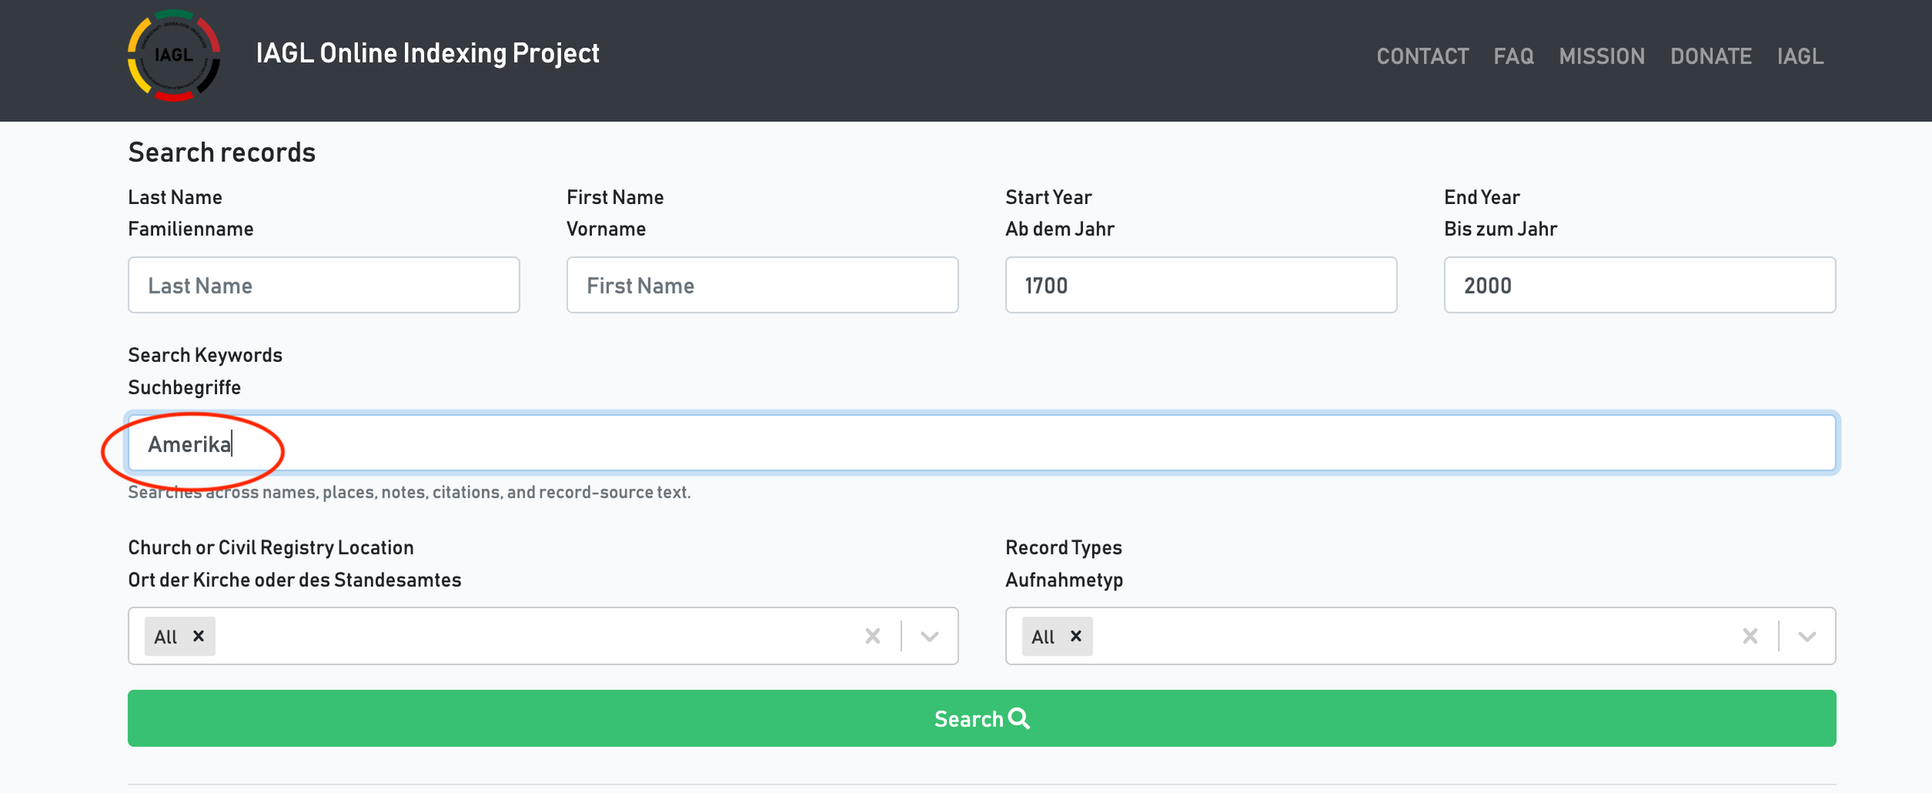
Task: Expand the Registry Location dropdown chevron
Action: pos(930,636)
